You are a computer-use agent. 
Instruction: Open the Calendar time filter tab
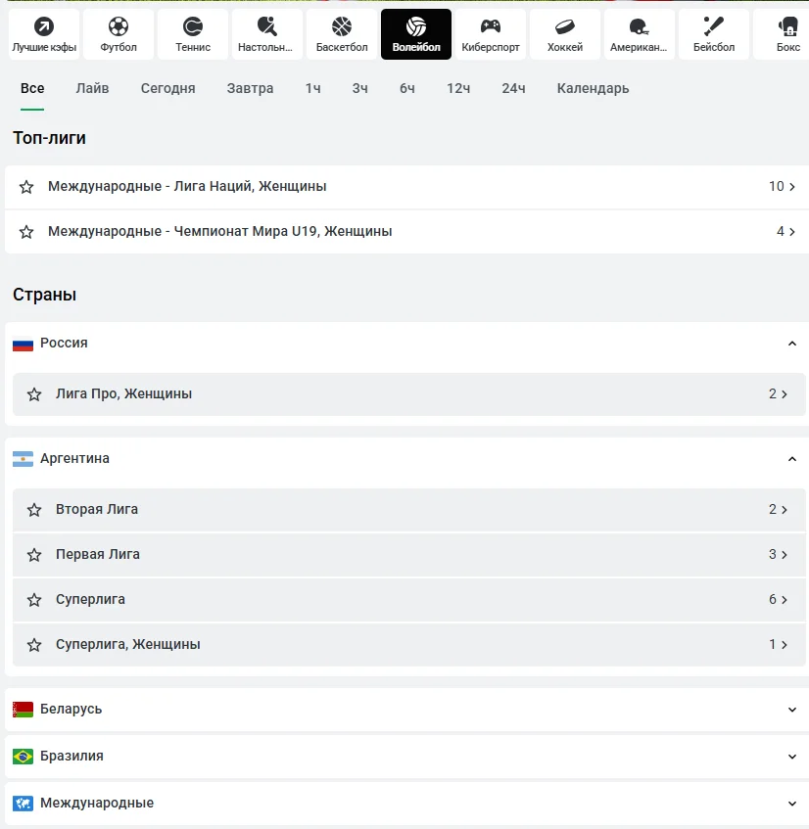(593, 88)
